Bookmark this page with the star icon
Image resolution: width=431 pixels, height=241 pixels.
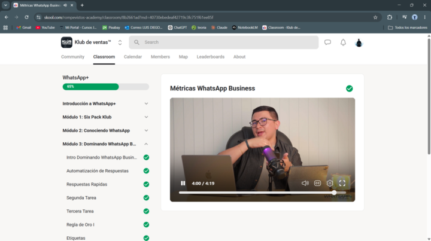pos(375,17)
